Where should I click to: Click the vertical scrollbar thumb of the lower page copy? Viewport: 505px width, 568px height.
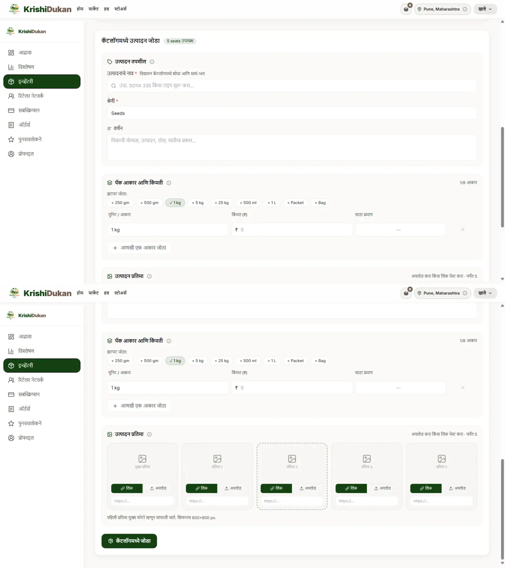point(502,509)
